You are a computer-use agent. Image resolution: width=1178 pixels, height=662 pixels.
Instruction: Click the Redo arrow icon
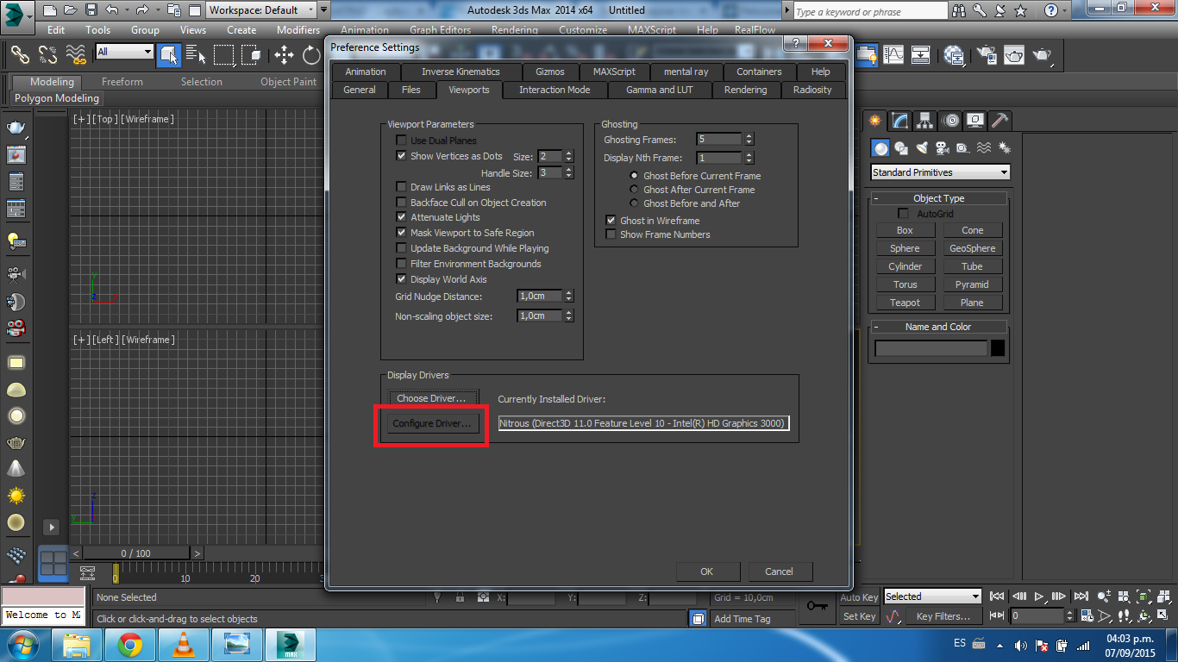(142, 10)
